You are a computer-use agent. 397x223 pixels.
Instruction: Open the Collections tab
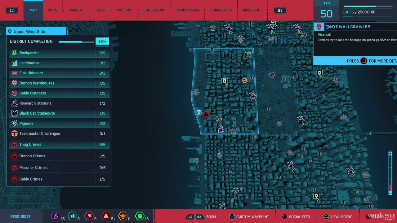click(154, 10)
